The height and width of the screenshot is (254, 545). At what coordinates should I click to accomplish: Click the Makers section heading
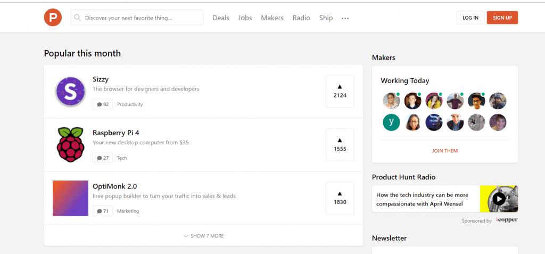(383, 58)
